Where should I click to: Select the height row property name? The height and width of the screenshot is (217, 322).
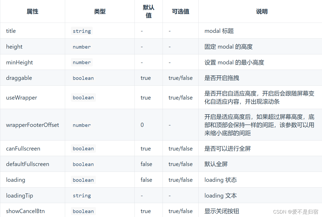click(14, 47)
